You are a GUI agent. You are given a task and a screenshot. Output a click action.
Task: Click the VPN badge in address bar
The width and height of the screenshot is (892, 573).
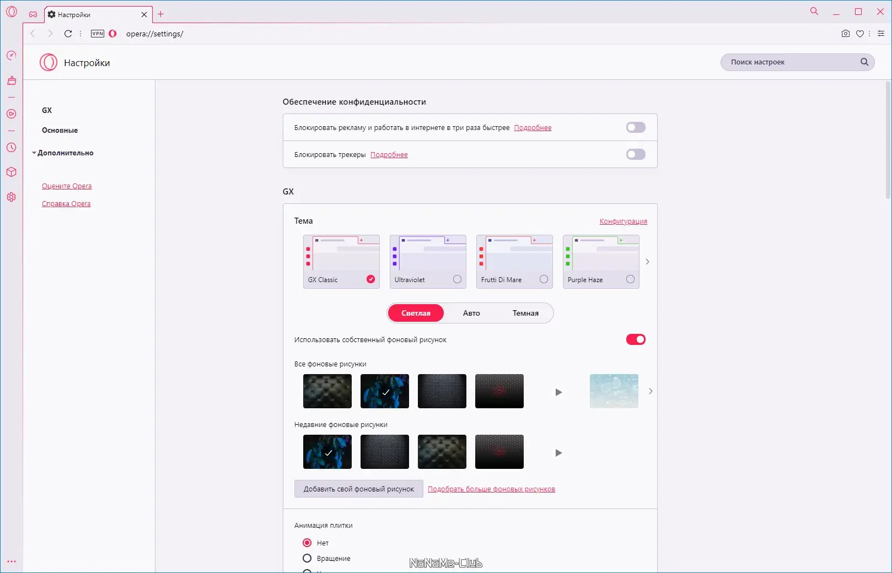(98, 34)
